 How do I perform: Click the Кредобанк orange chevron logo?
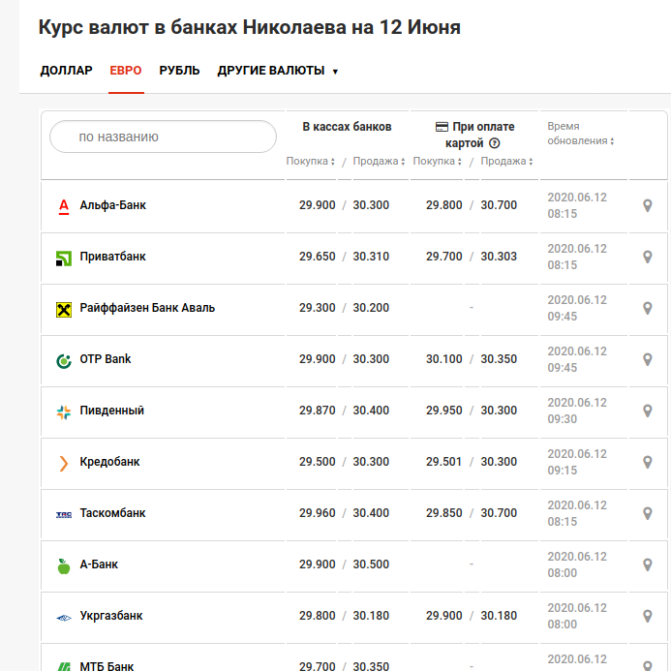tap(63, 464)
